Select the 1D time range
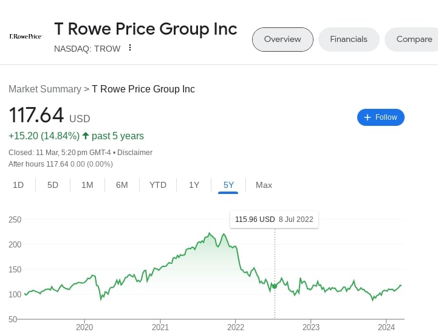 [18, 185]
